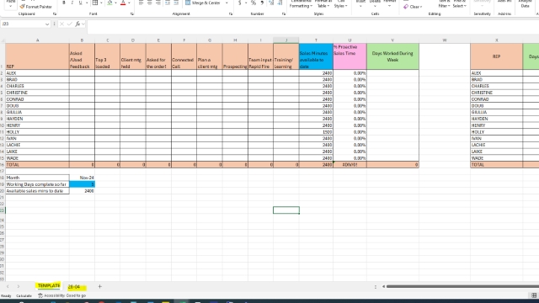This screenshot has height=303, width=539.
Task: Decrease decimal places
Action: point(280,3)
